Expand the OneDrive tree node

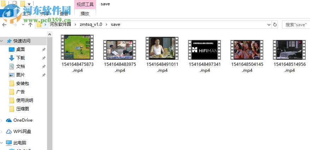click(x=2, y=120)
